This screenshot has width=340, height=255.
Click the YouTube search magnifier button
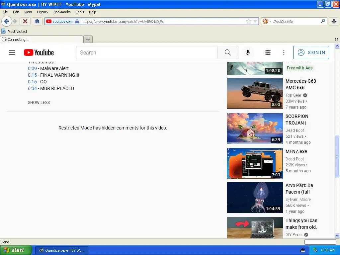[x=228, y=52]
